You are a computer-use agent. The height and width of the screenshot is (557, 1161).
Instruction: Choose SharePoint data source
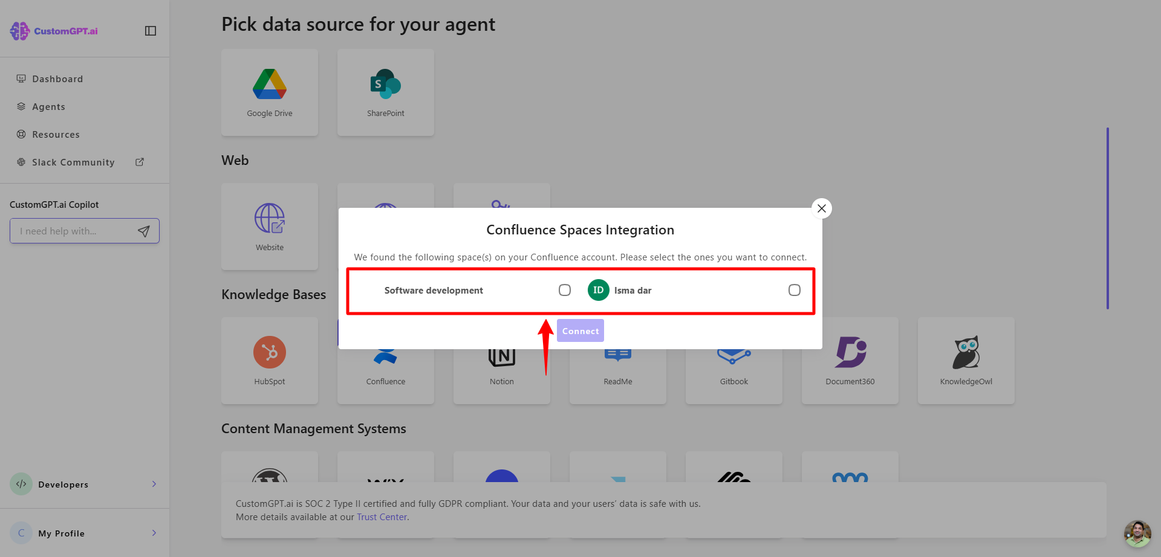(x=386, y=92)
